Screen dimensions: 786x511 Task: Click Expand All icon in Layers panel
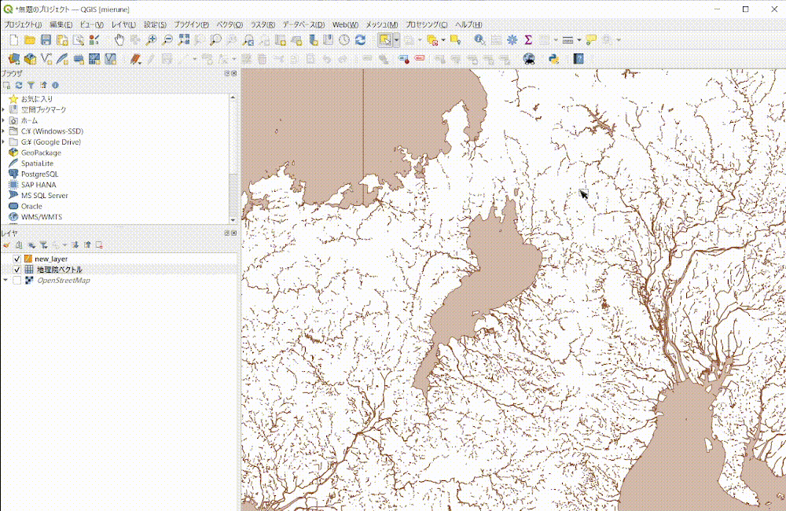point(75,244)
